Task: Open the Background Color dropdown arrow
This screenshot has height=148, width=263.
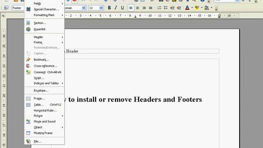Action: click(x=211, y=8)
